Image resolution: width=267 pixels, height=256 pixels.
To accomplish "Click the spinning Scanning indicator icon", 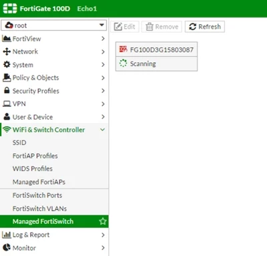I will coord(123,63).
